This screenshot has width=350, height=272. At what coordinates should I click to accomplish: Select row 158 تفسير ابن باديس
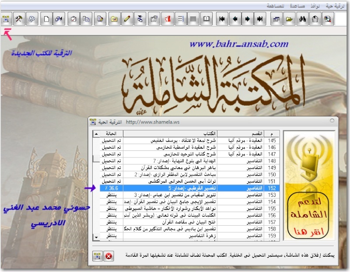click(189, 229)
